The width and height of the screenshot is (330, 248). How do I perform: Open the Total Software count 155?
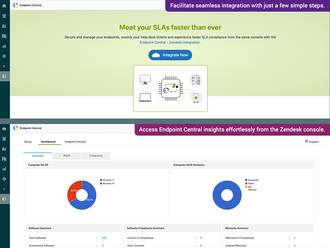pos(104,238)
